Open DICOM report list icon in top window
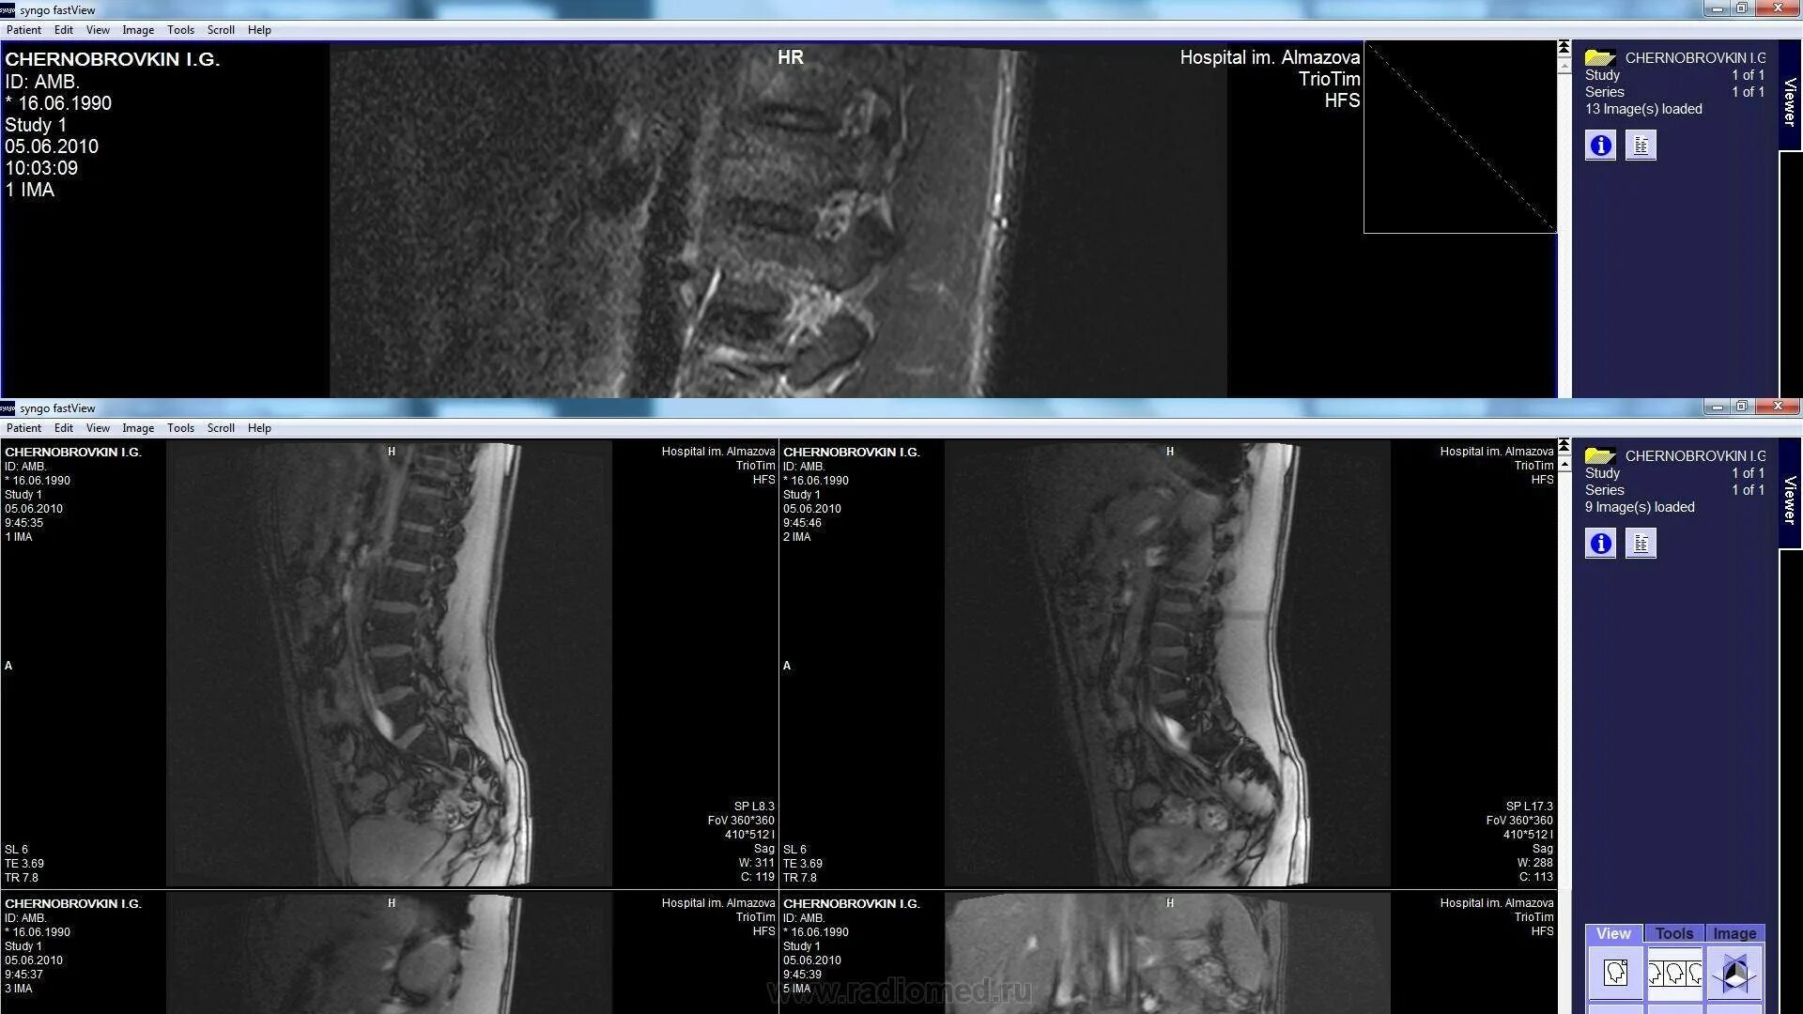This screenshot has width=1803, height=1014. tap(1641, 146)
